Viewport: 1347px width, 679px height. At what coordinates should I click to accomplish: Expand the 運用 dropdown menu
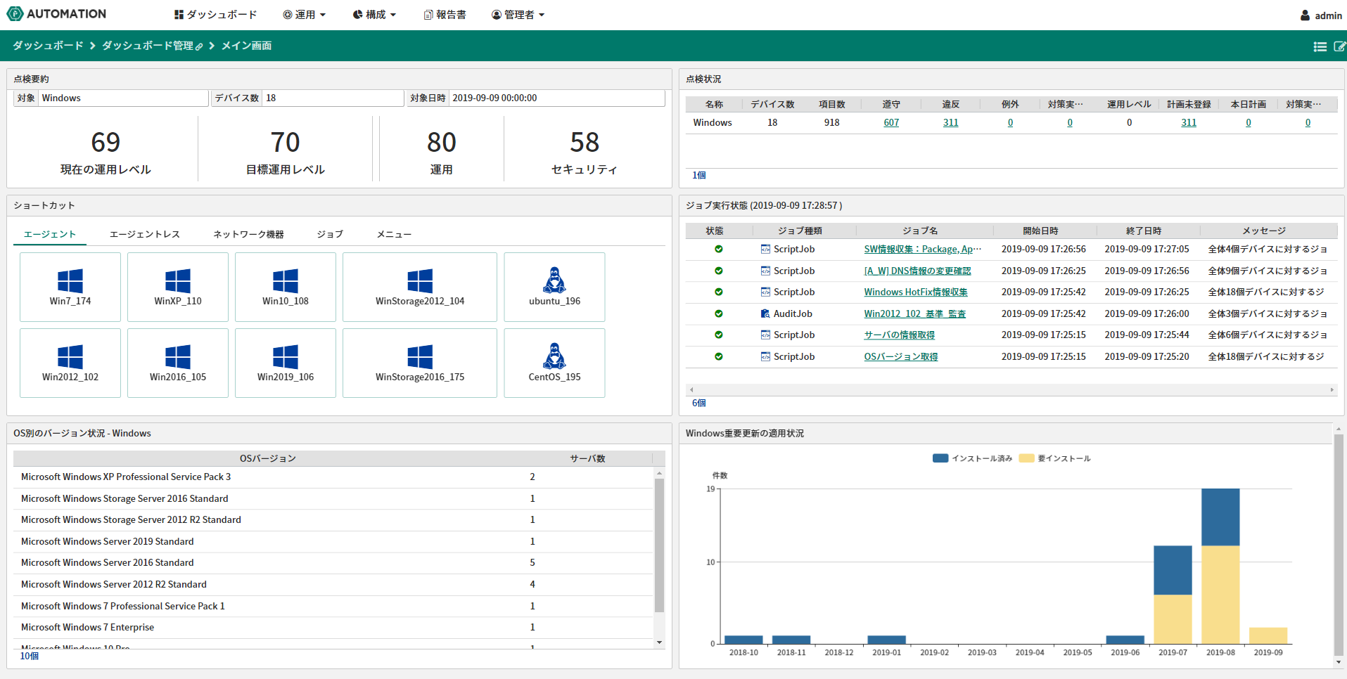(x=304, y=15)
